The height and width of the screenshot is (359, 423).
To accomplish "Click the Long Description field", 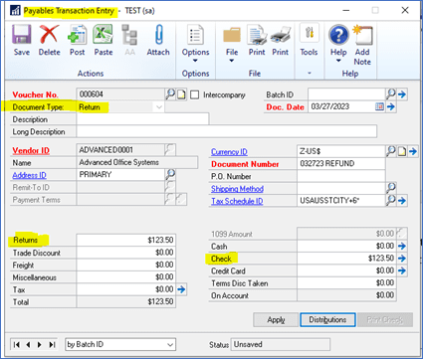I will [x=227, y=131].
